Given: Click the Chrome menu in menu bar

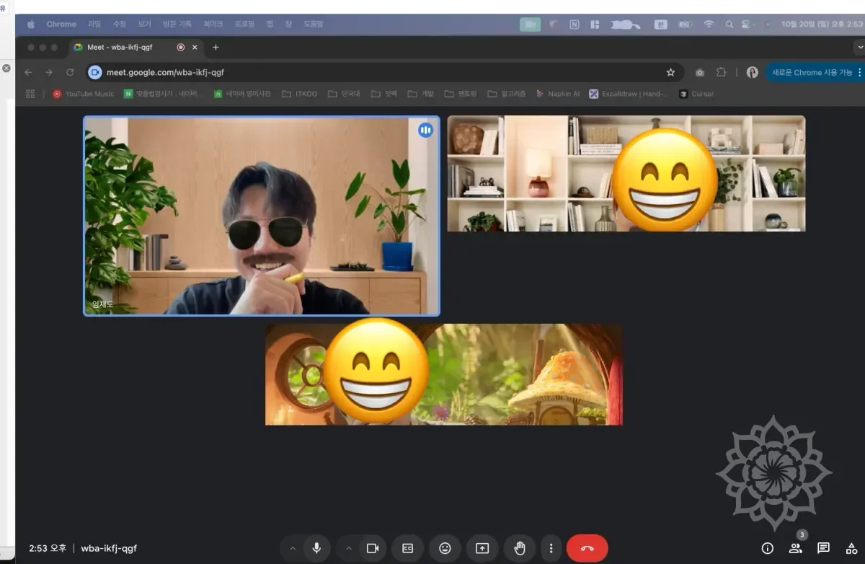Looking at the screenshot, I should point(61,24).
